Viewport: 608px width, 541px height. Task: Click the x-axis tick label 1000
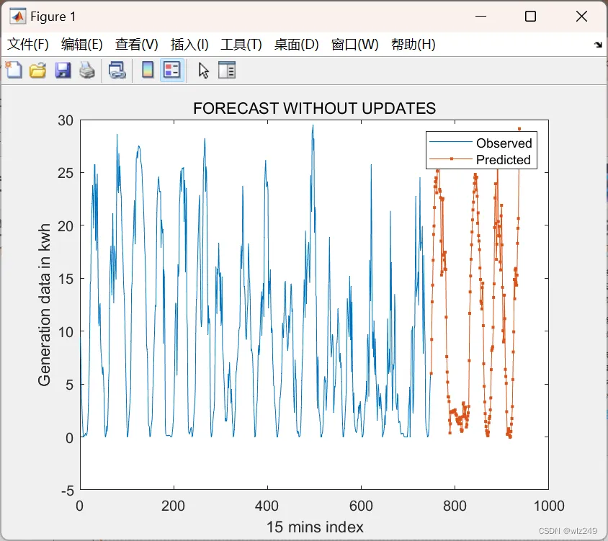pyautogui.click(x=549, y=506)
